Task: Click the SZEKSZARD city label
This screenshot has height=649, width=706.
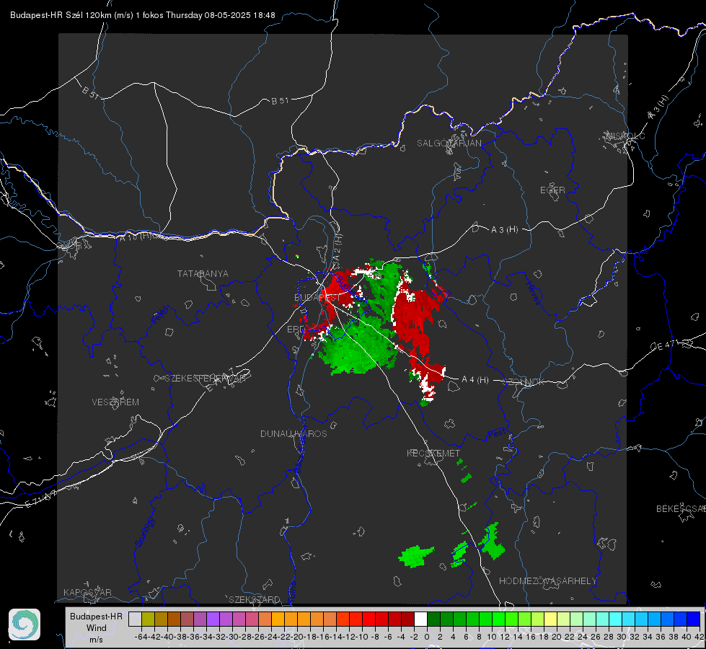Action: pos(255,599)
